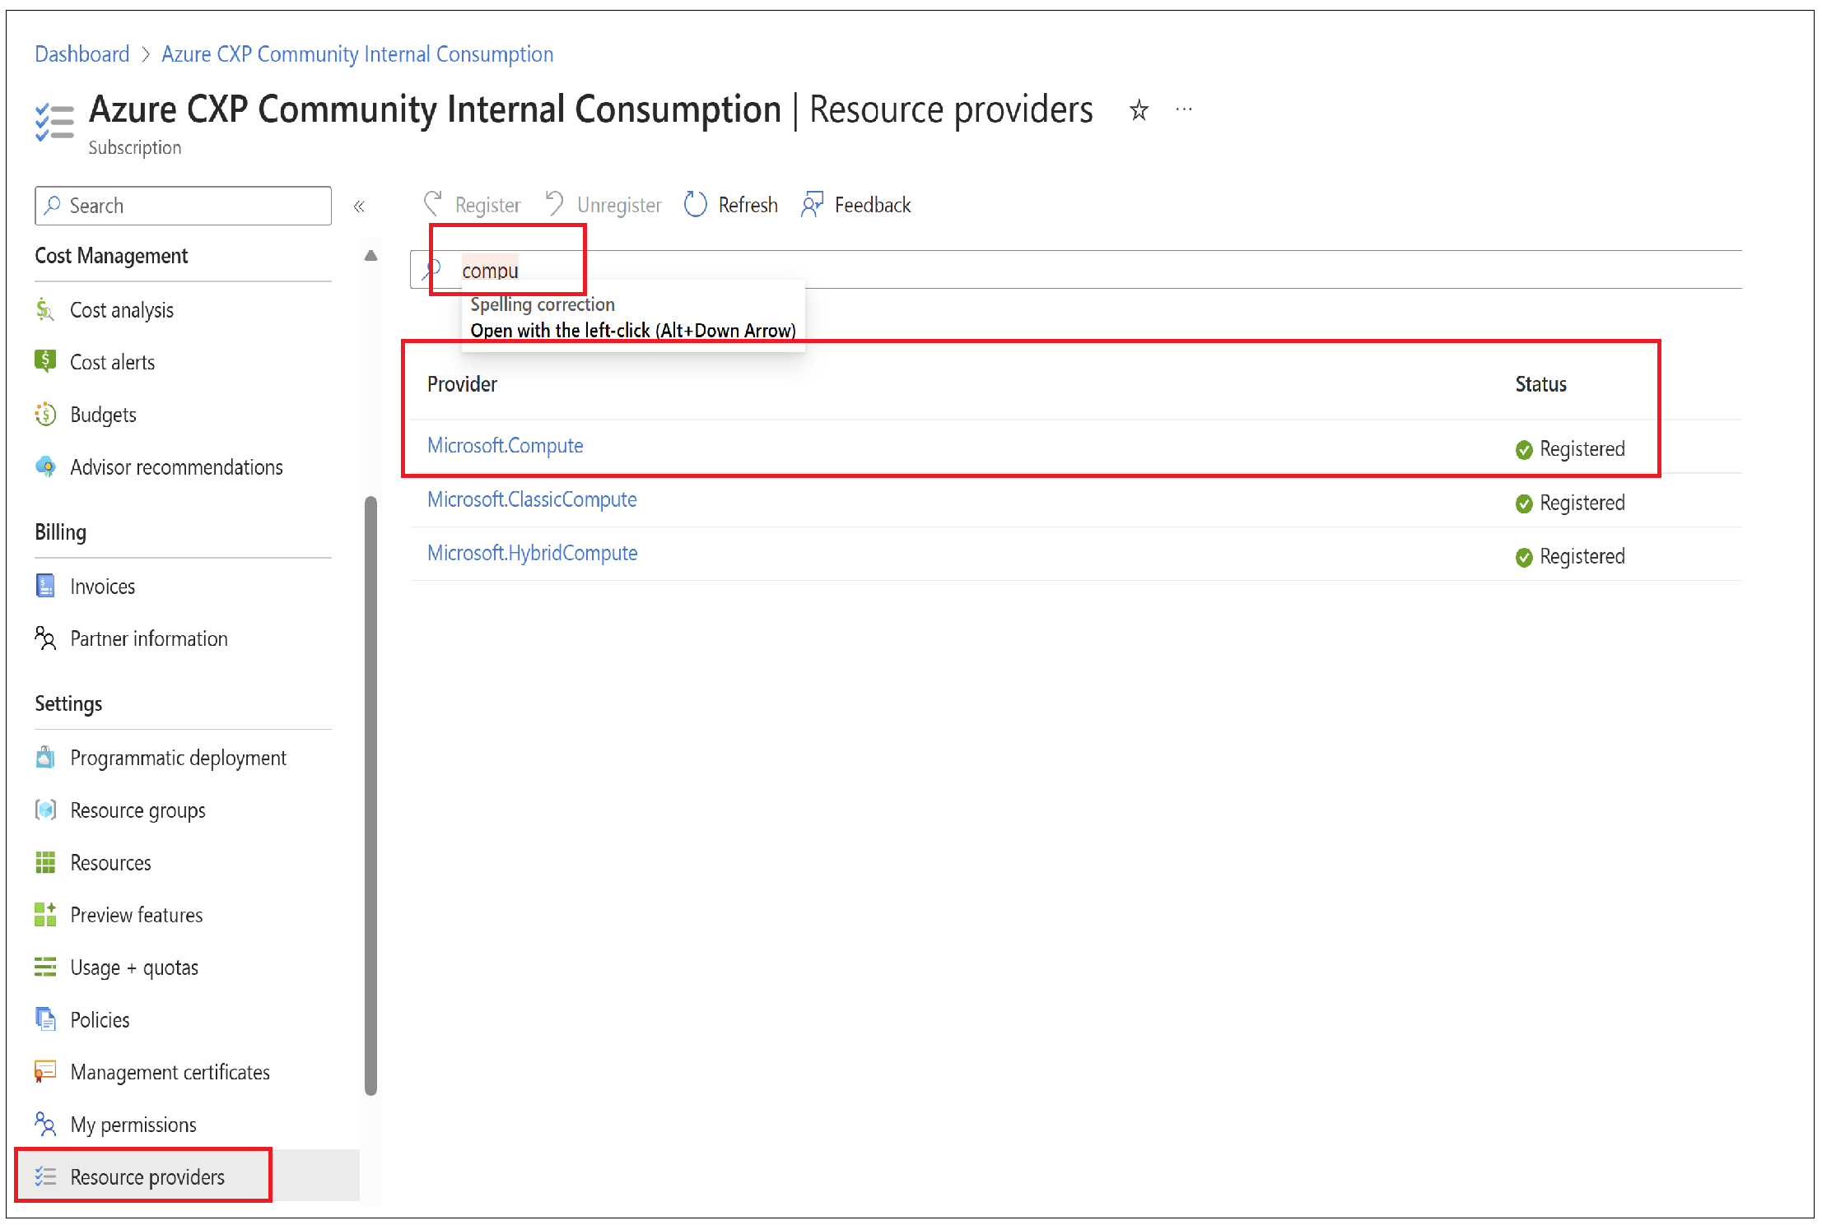Click the Programmatic deployment bag icon
This screenshot has height=1225, width=1822.
click(x=45, y=757)
